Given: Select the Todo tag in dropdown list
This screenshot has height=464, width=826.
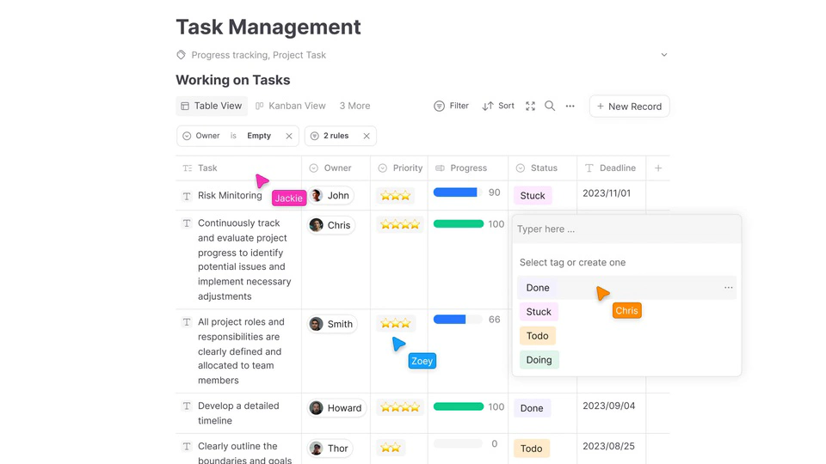Looking at the screenshot, I should tap(538, 336).
